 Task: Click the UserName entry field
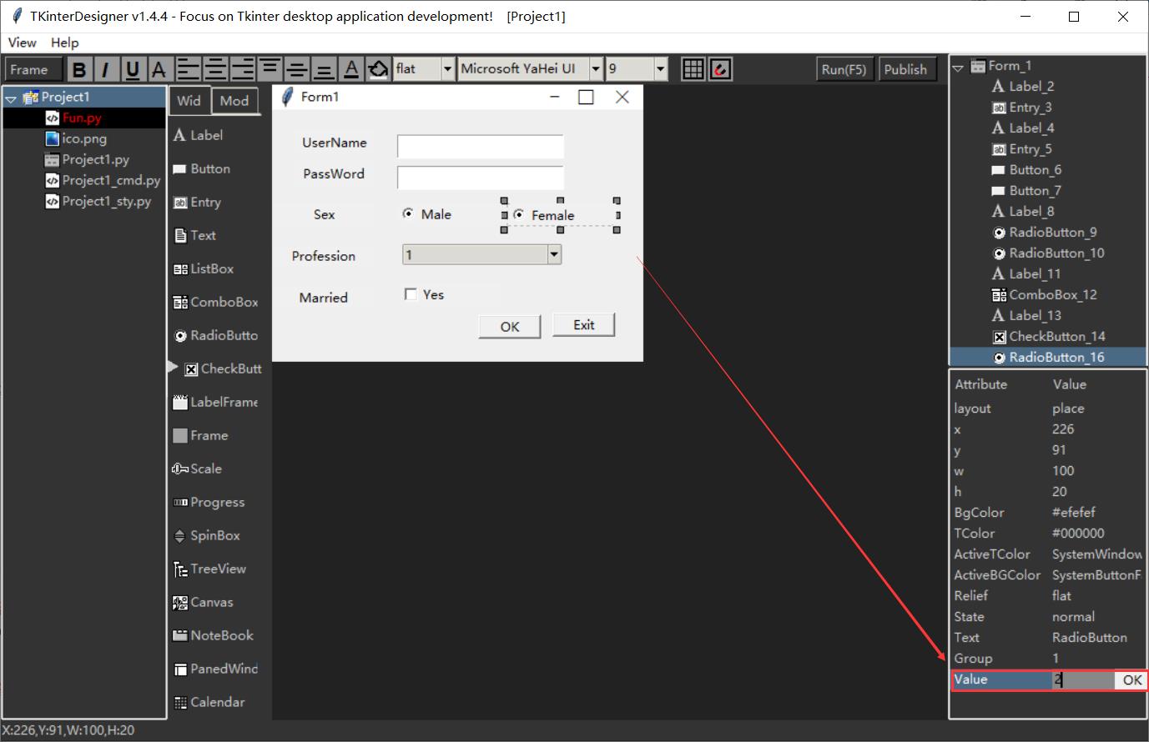coord(481,147)
